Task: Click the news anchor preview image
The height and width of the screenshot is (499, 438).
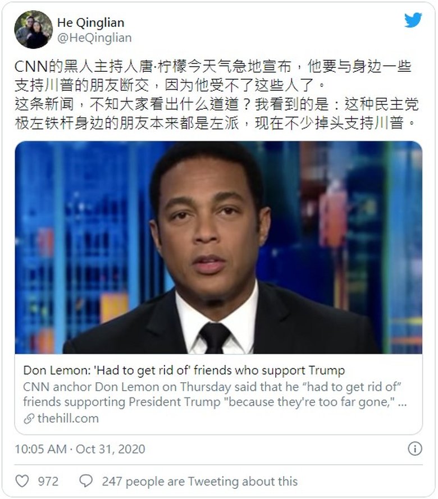Action: [218, 248]
